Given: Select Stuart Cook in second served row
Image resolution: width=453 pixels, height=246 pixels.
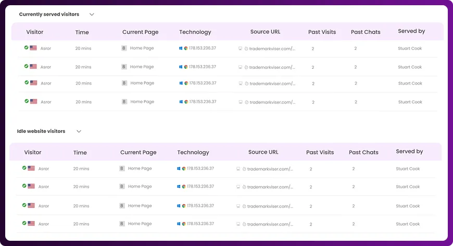Looking at the screenshot, I should [x=410, y=67].
